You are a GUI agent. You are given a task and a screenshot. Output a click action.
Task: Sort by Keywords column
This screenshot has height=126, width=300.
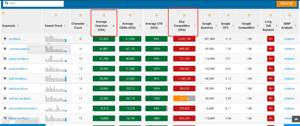click(18, 26)
